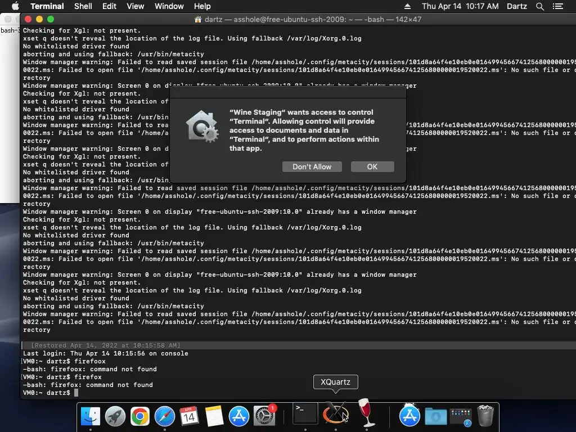This screenshot has height=432, width=576.
Task: Click the Wine glass icon in Dock
Action: point(366,412)
